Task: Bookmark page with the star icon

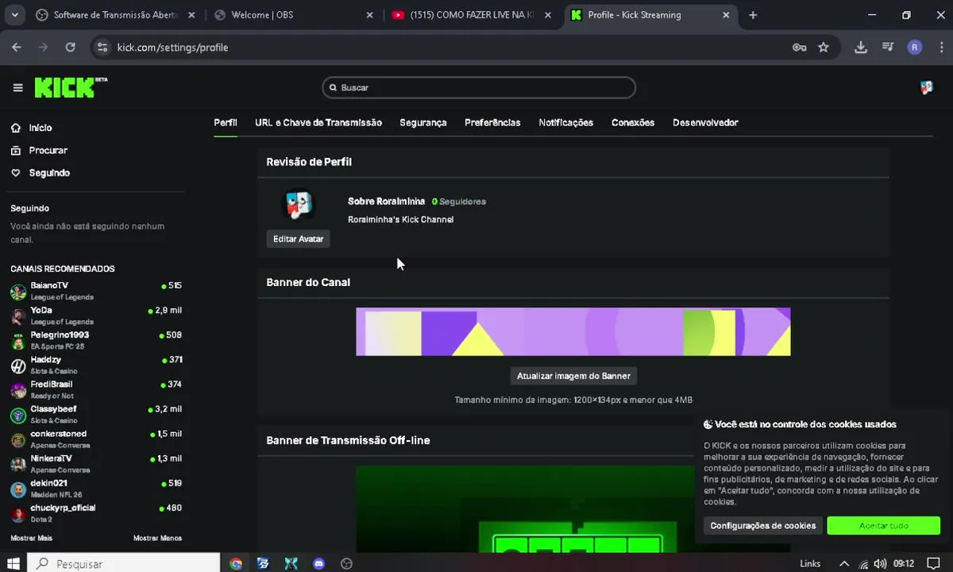Action: coord(824,48)
